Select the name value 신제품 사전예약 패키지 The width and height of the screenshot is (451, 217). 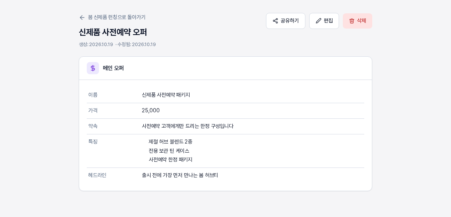(166, 95)
